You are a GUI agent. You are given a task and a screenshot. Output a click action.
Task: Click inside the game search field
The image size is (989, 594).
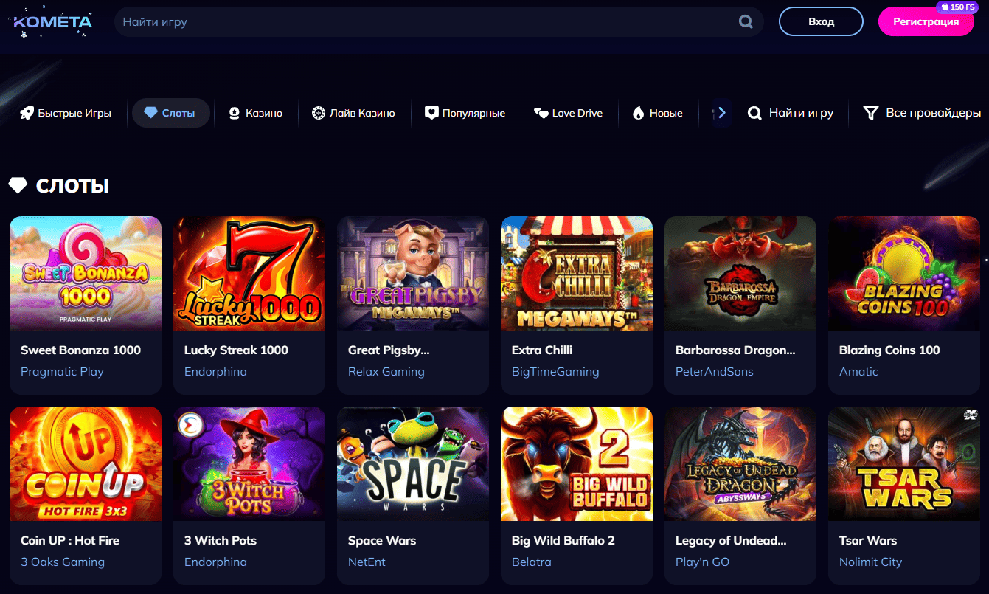[369, 21]
